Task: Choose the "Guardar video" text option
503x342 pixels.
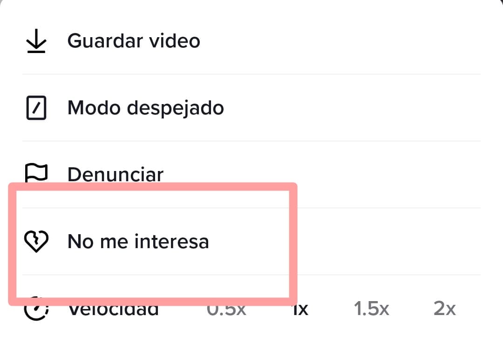Action: pos(134,41)
